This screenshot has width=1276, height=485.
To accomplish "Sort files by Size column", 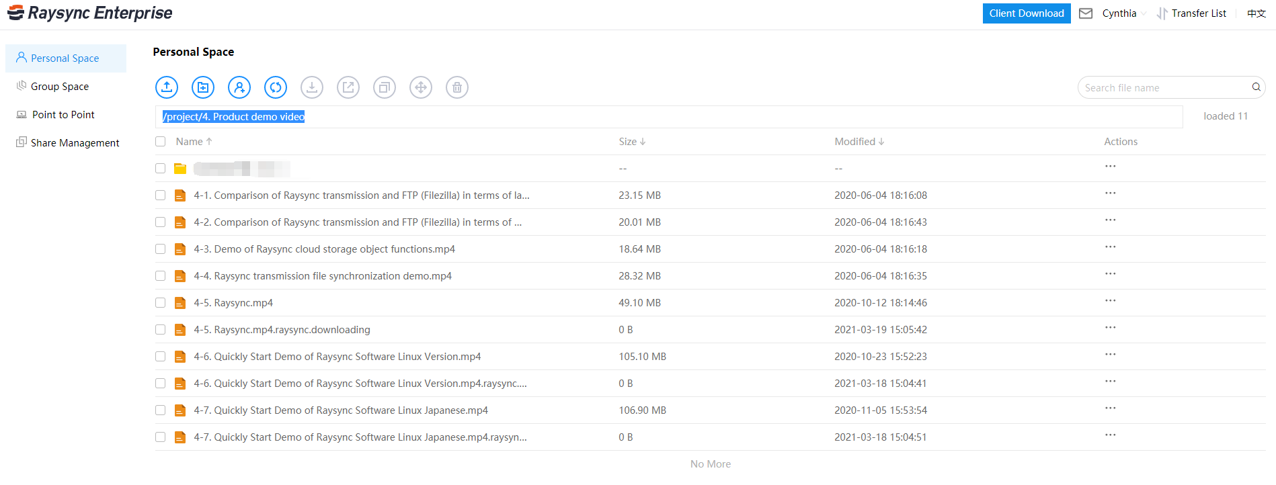I will 632,142.
